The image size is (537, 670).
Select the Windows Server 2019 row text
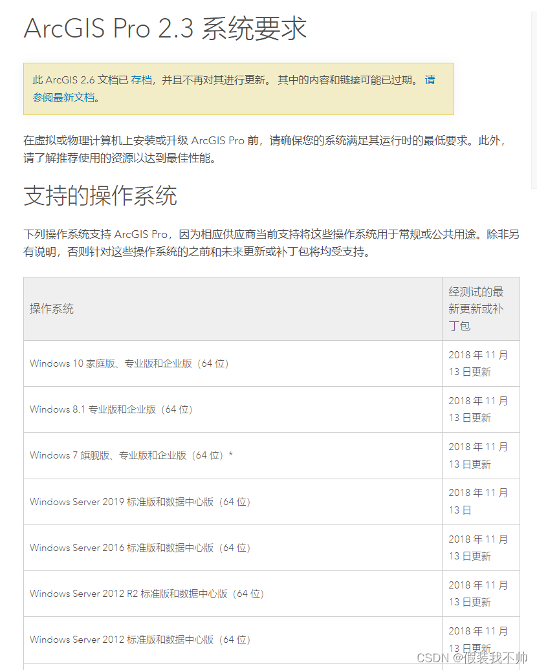(x=140, y=502)
